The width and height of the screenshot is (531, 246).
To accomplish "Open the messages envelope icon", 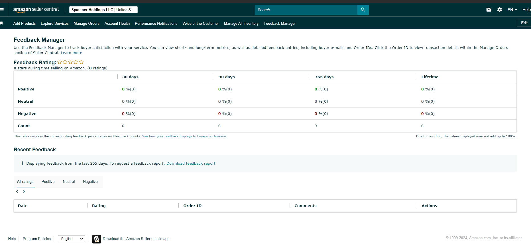I will click(x=489, y=10).
